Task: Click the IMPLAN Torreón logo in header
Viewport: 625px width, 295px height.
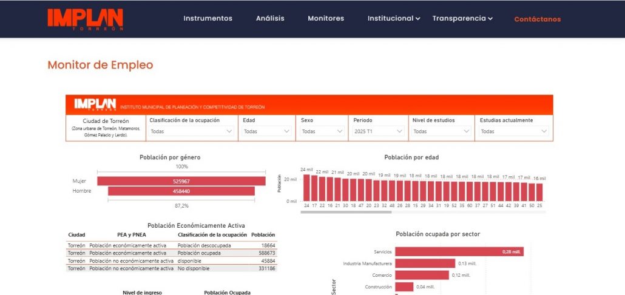Action: pos(86,19)
